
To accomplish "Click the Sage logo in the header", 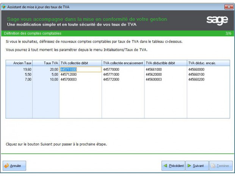I will 217,20.
